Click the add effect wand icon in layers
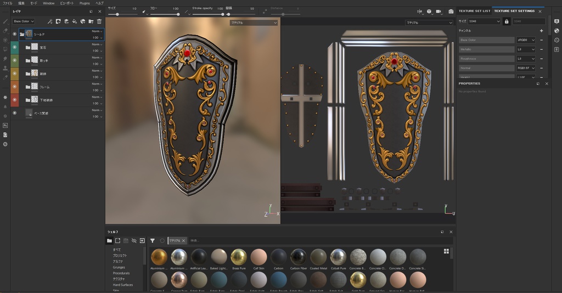Screen dimensions: 562x293 click(x=50, y=21)
